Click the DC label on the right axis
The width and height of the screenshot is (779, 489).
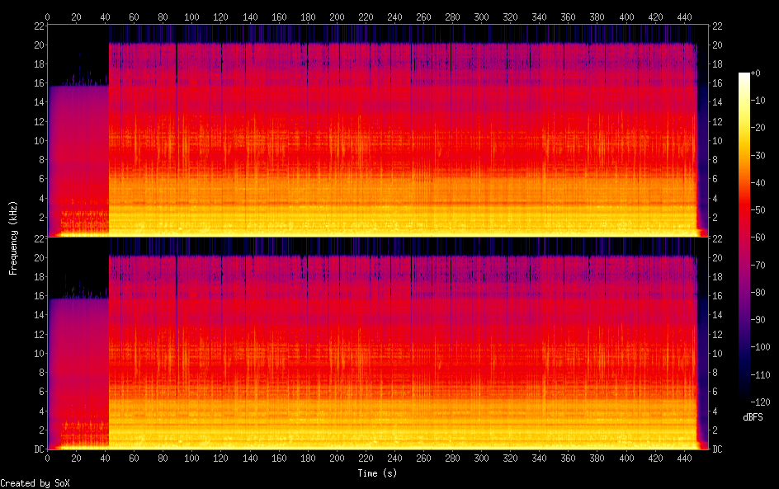716,449
